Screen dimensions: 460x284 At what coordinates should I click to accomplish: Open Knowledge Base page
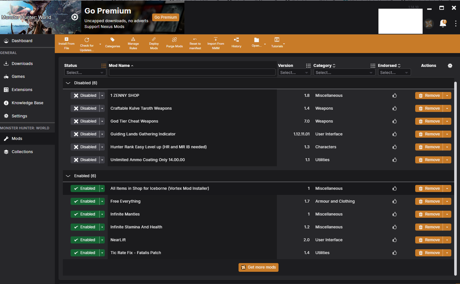[x=27, y=103]
